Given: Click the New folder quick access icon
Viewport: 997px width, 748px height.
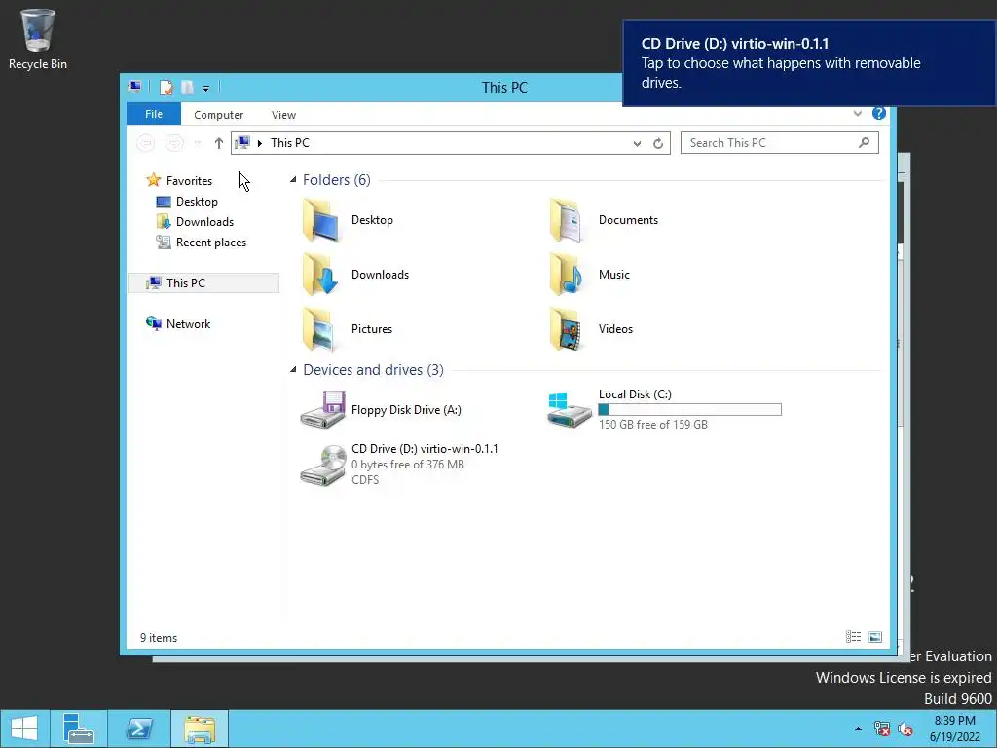Looking at the screenshot, I should click(187, 88).
